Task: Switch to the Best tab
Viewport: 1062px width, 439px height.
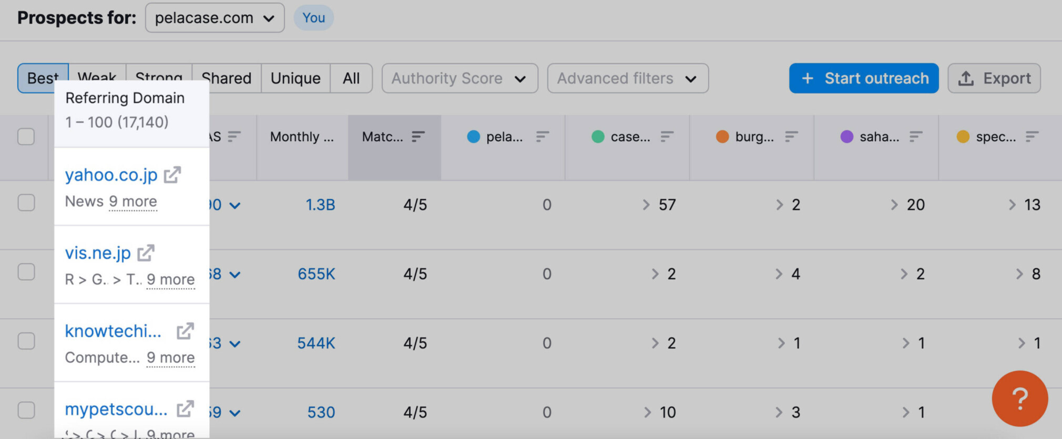Action: pyautogui.click(x=43, y=78)
